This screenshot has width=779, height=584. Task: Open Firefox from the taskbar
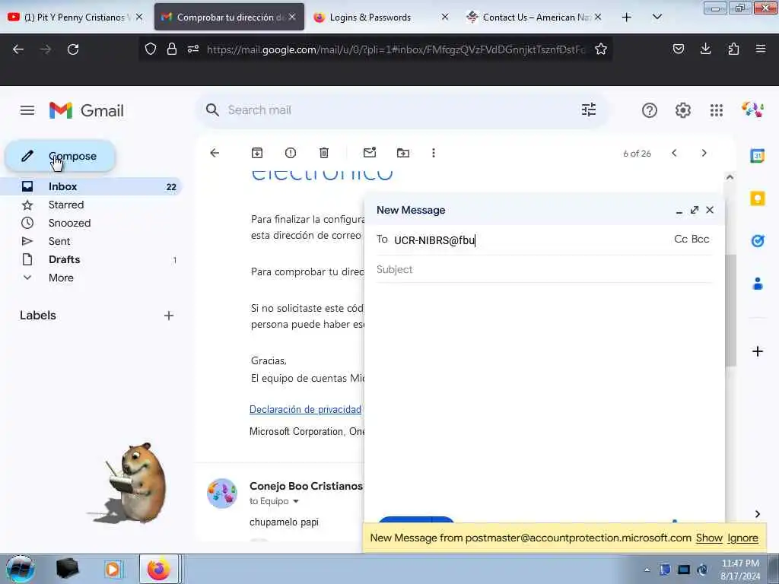159,570
